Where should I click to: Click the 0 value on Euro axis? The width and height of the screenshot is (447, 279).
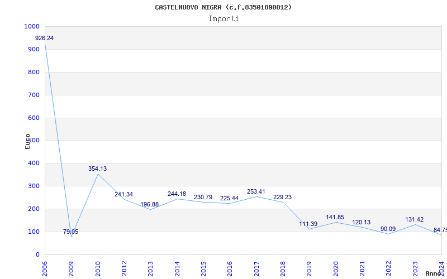click(x=37, y=255)
